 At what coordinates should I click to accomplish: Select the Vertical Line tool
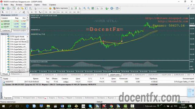tap(12, 12)
